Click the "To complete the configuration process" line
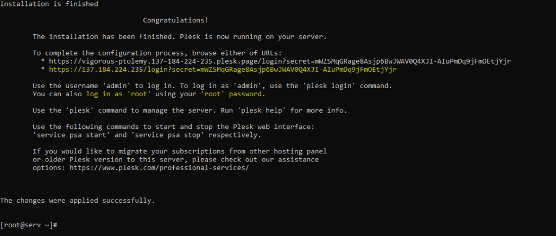Image resolution: width=556 pixels, height=236 pixels. (157, 53)
